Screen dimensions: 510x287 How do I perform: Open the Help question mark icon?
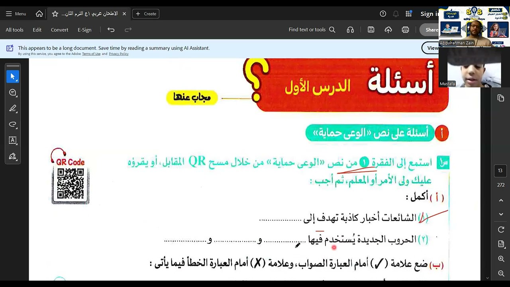[x=383, y=14]
